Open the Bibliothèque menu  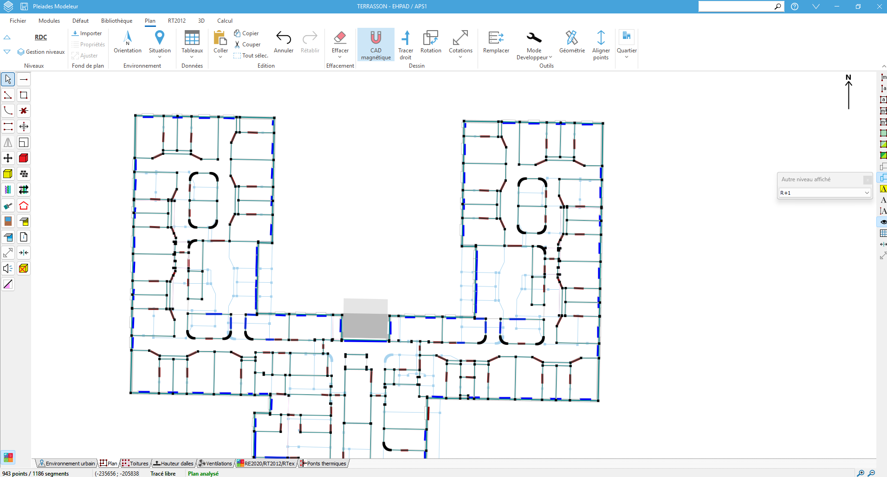[x=117, y=21]
